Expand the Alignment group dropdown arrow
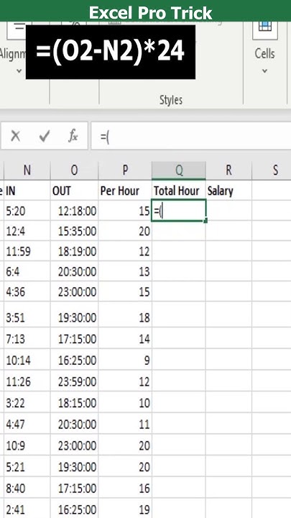 point(19,71)
